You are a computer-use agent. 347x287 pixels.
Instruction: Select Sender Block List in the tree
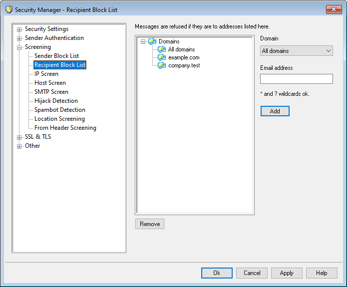56,56
